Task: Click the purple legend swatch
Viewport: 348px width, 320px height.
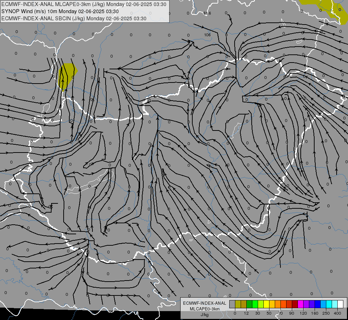Action: tap(306, 304)
